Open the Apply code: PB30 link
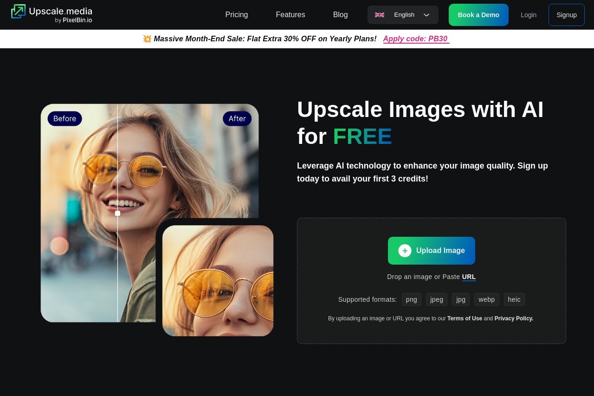Image resolution: width=594 pixels, height=396 pixels. tap(415, 39)
